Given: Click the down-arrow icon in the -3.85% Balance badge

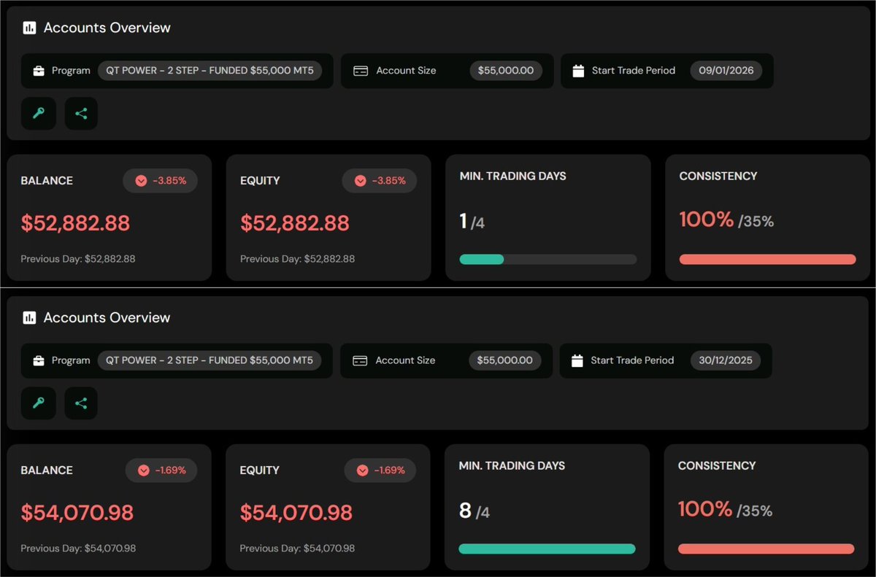Looking at the screenshot, I should click(x=141, y=181).
